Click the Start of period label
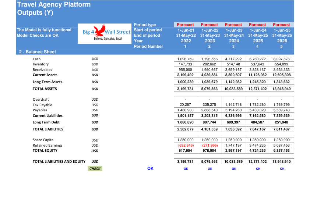The height and width of the screenshot is (219, 310). (148, 30)
